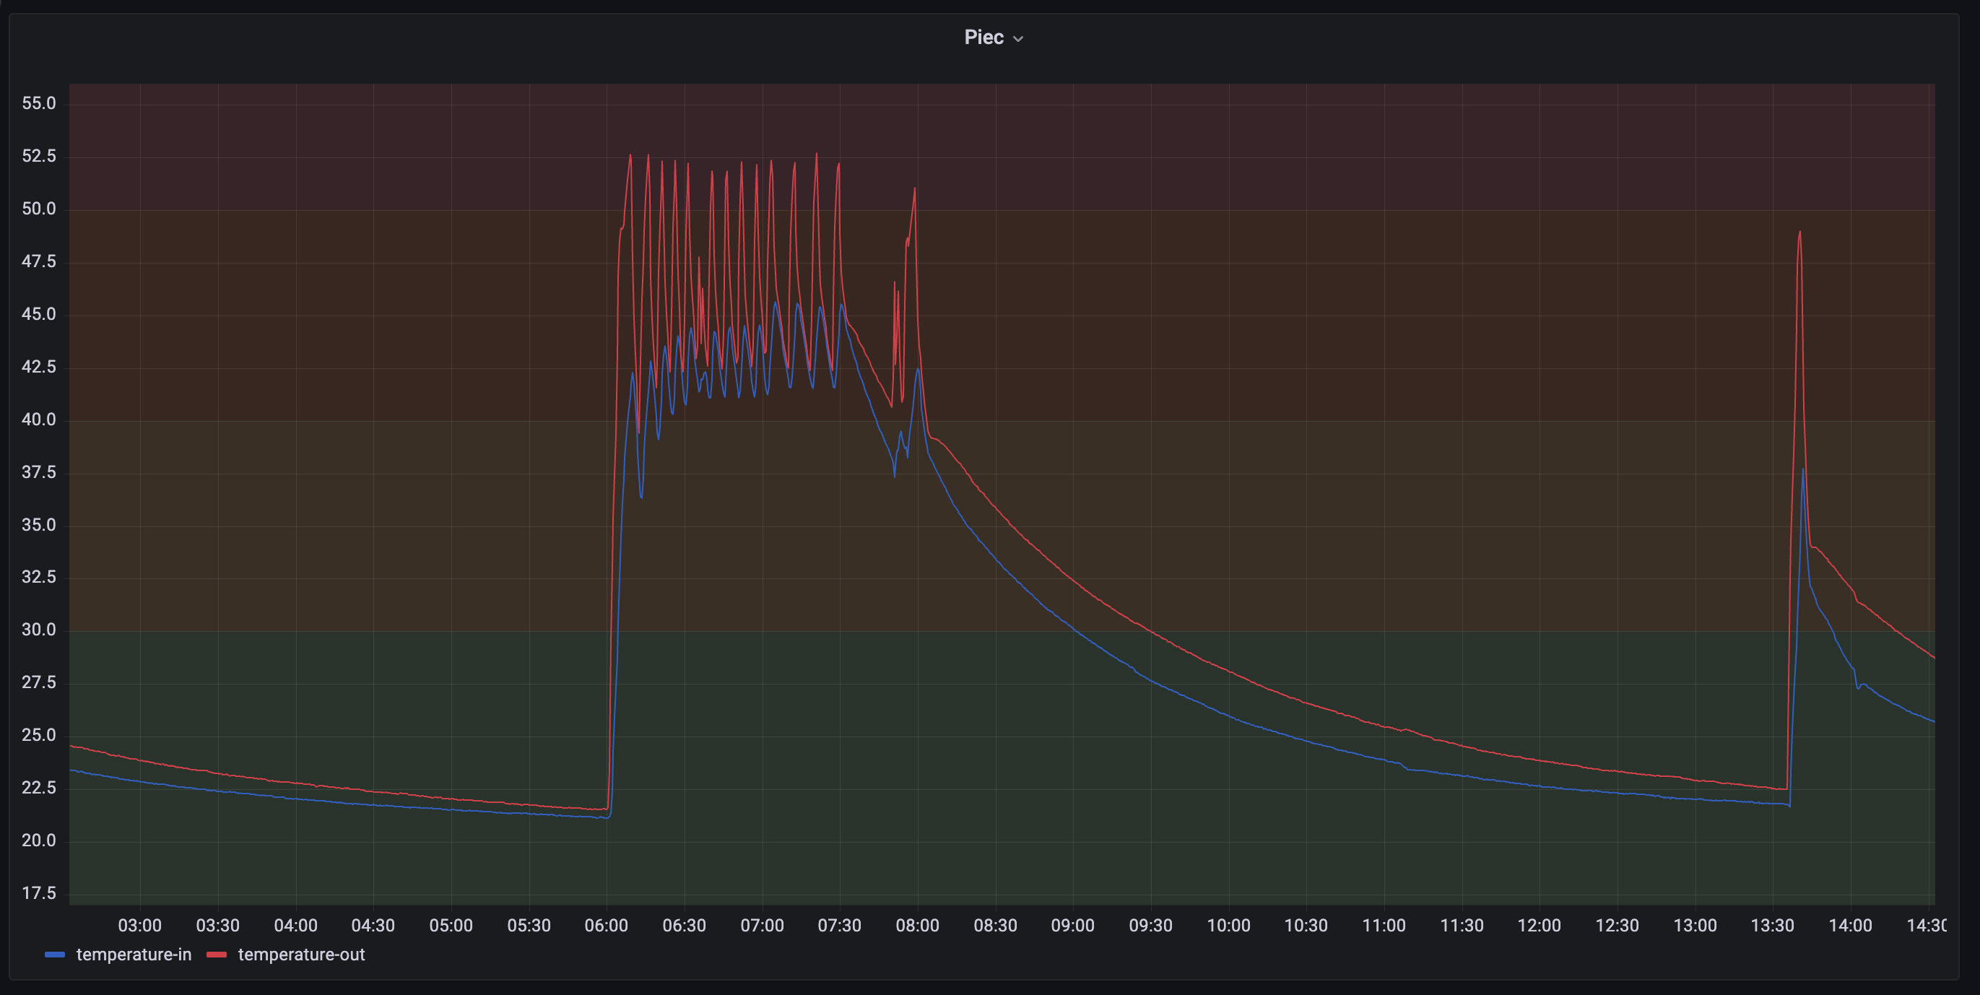Click the red peak just before 08:00

[915, 189]
